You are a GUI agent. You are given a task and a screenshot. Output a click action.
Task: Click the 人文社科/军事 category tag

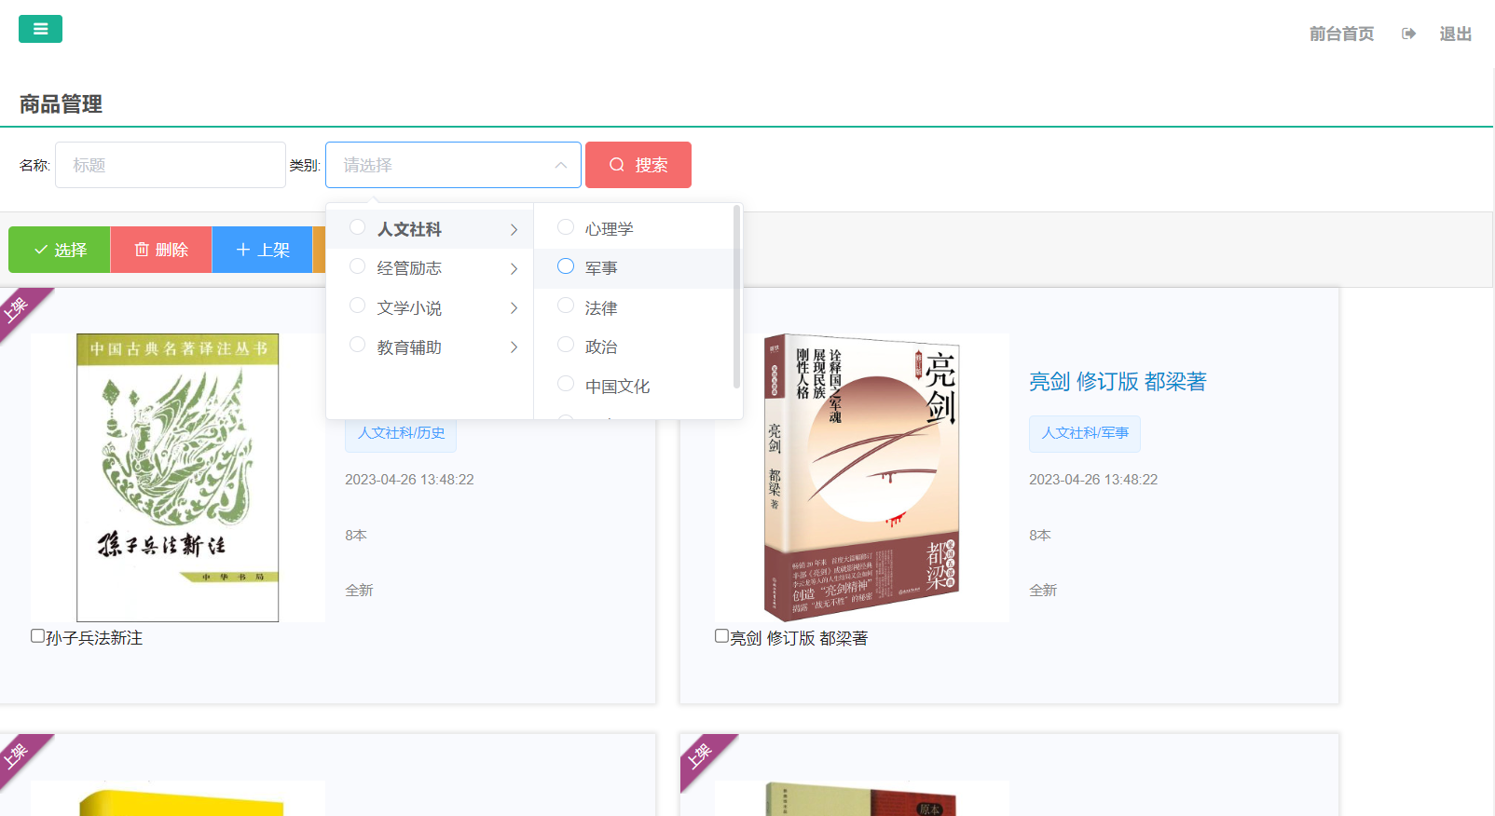tap(1085, 433)
